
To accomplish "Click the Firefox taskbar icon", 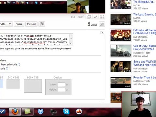I will [15, 111].
